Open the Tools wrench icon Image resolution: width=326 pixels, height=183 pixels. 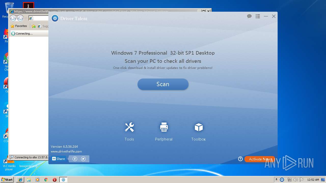tap(129, 127)
